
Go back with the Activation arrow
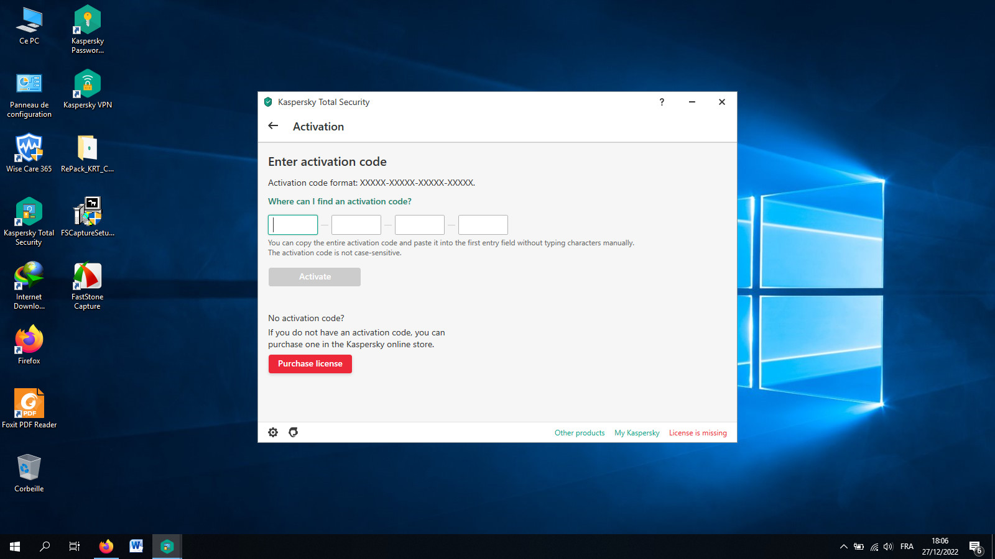[x=273, y=125]
